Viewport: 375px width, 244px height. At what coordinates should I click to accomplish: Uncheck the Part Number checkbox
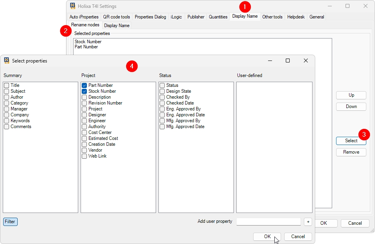(x=85, y=85)
